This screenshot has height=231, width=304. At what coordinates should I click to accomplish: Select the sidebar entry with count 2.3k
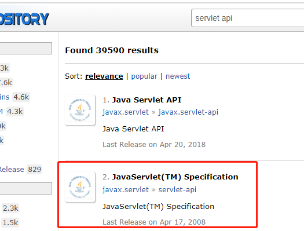10,208
